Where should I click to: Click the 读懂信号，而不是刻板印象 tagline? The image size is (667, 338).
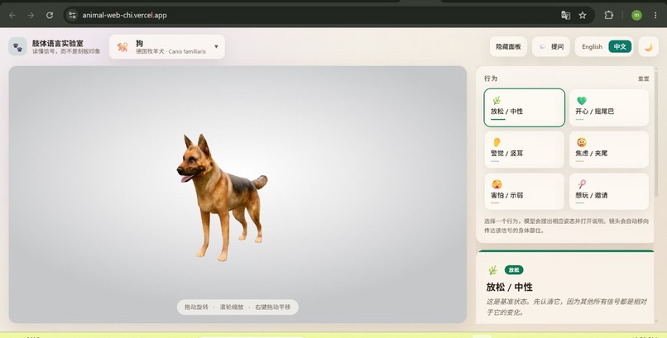66,51
